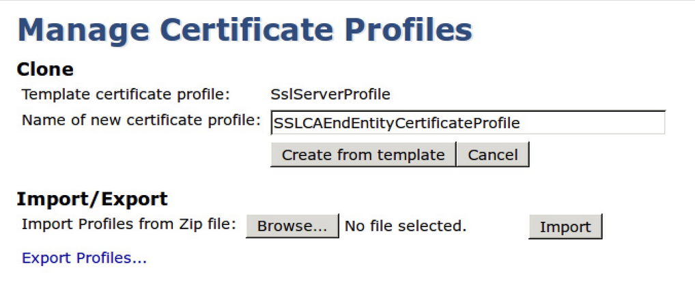Cancel the clone operation
695x281 pixels.
pos(492,155)
